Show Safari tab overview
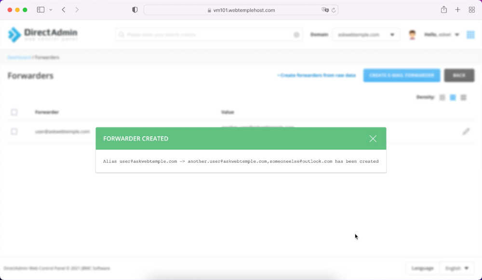482x280 pixels. point(472,10)
